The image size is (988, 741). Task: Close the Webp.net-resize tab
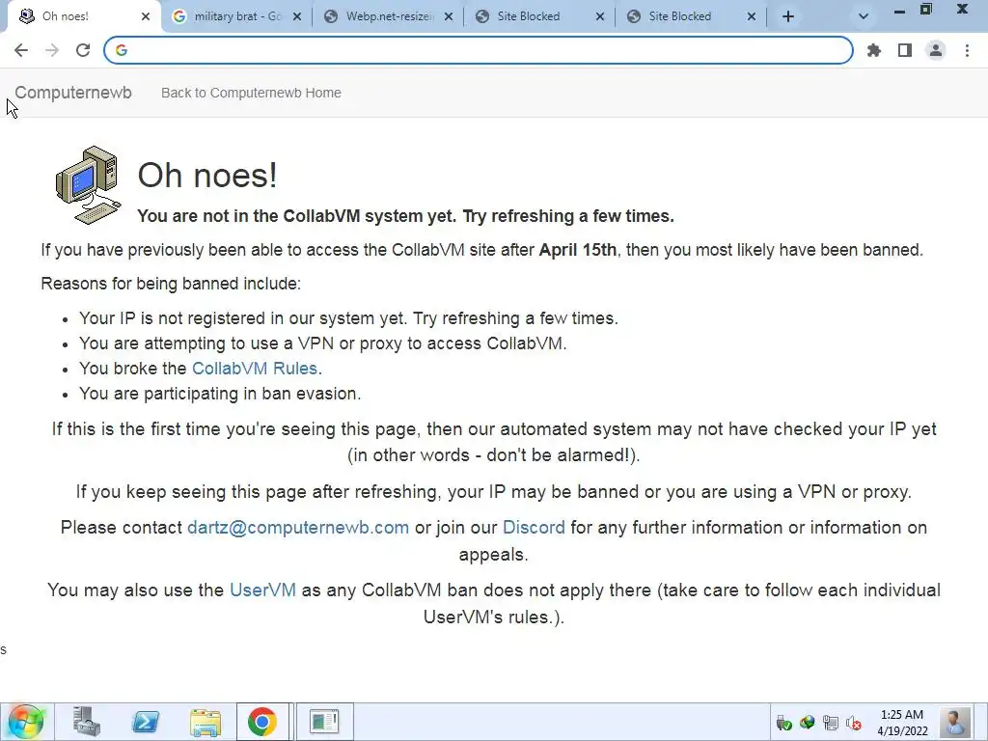coord(449,16)
